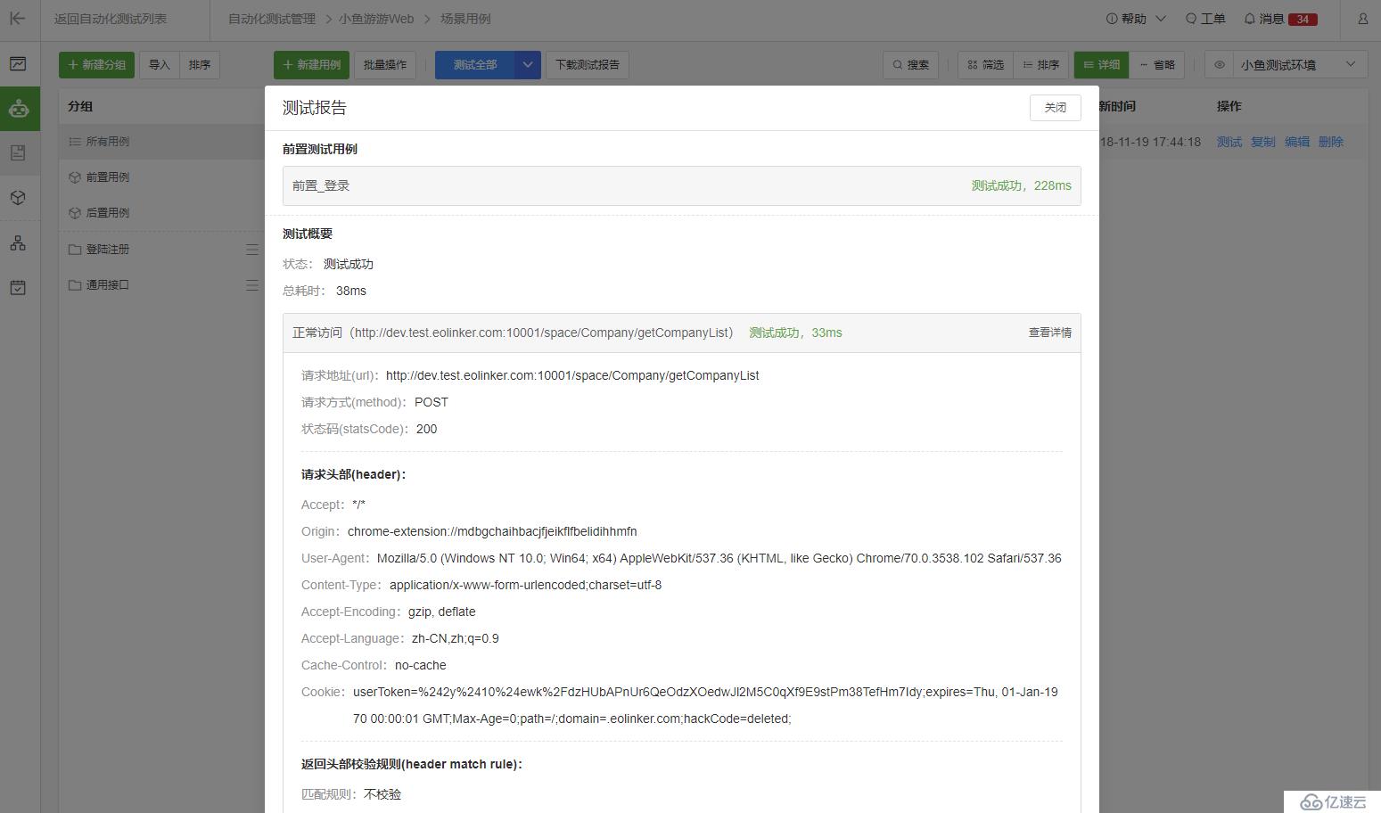This screenshot has height=813, width=1381.
Task: Click the POST method value
Action: tap(432, 402)
